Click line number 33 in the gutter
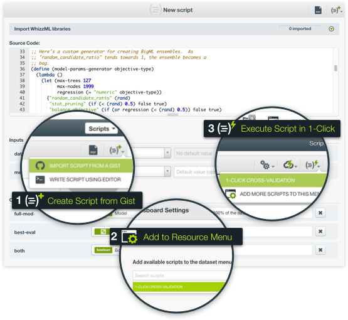This screenshot has width=348, height=320. [x=22, y=51]
